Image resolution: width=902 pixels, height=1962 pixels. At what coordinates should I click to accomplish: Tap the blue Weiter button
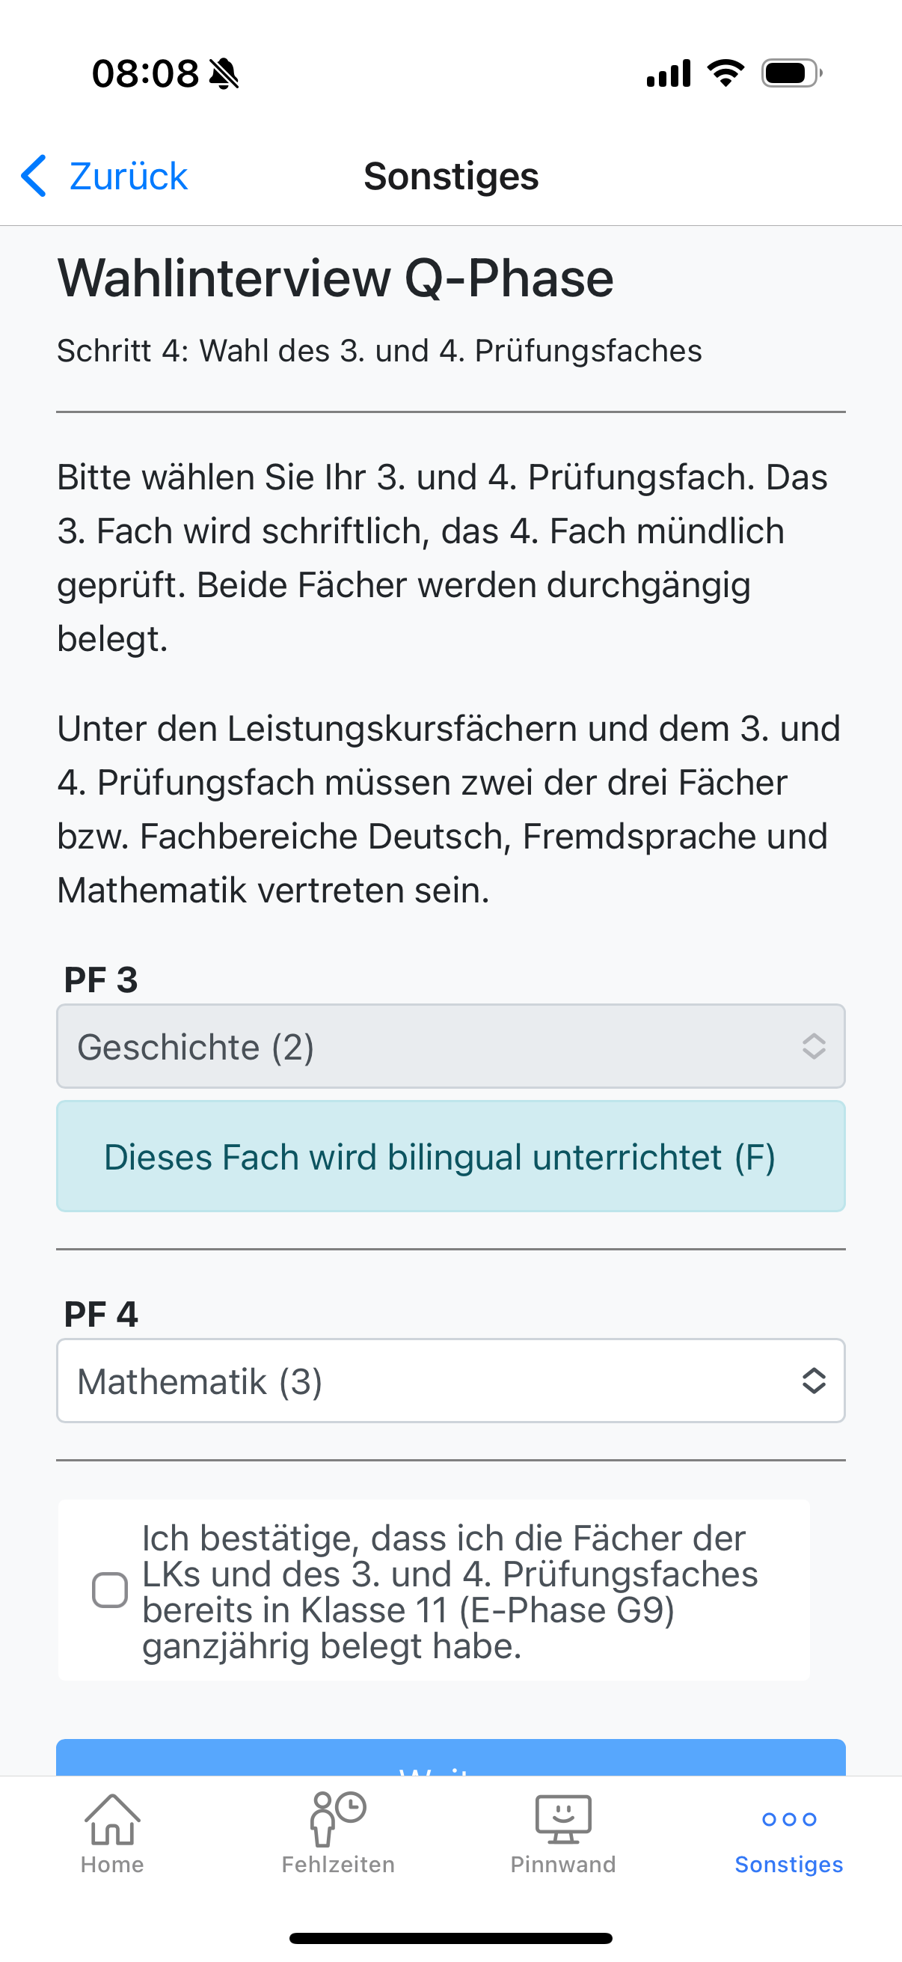click(x=450, y=1758)
